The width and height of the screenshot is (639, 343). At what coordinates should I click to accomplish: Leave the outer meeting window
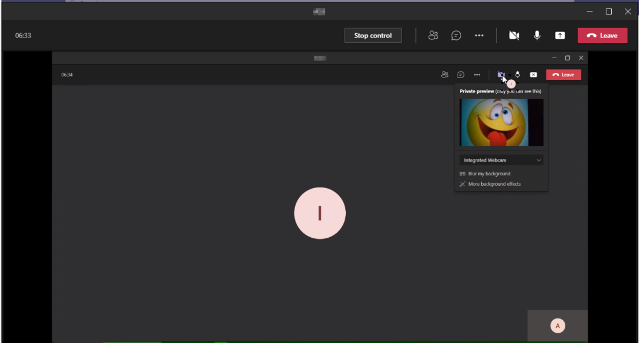(x=602, y=36)
